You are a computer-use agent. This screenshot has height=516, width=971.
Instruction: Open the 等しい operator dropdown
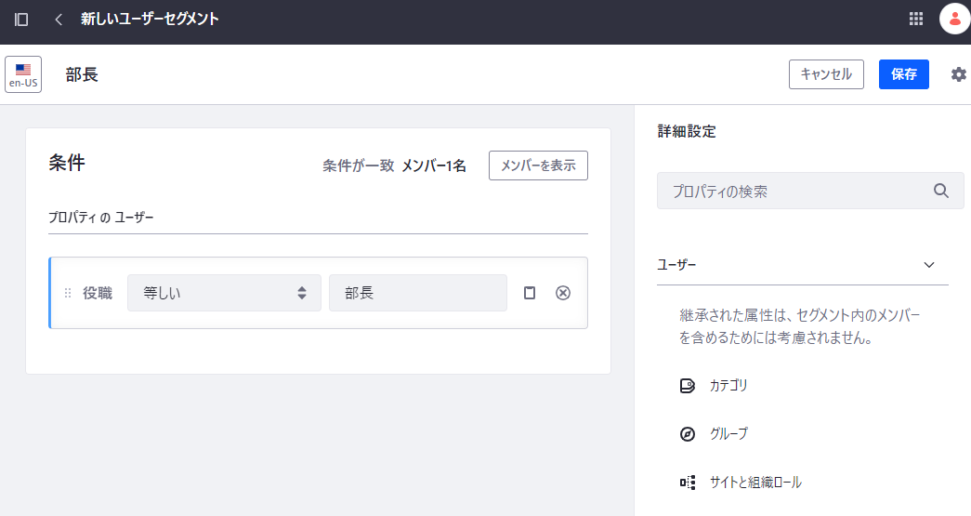[224, 293]
